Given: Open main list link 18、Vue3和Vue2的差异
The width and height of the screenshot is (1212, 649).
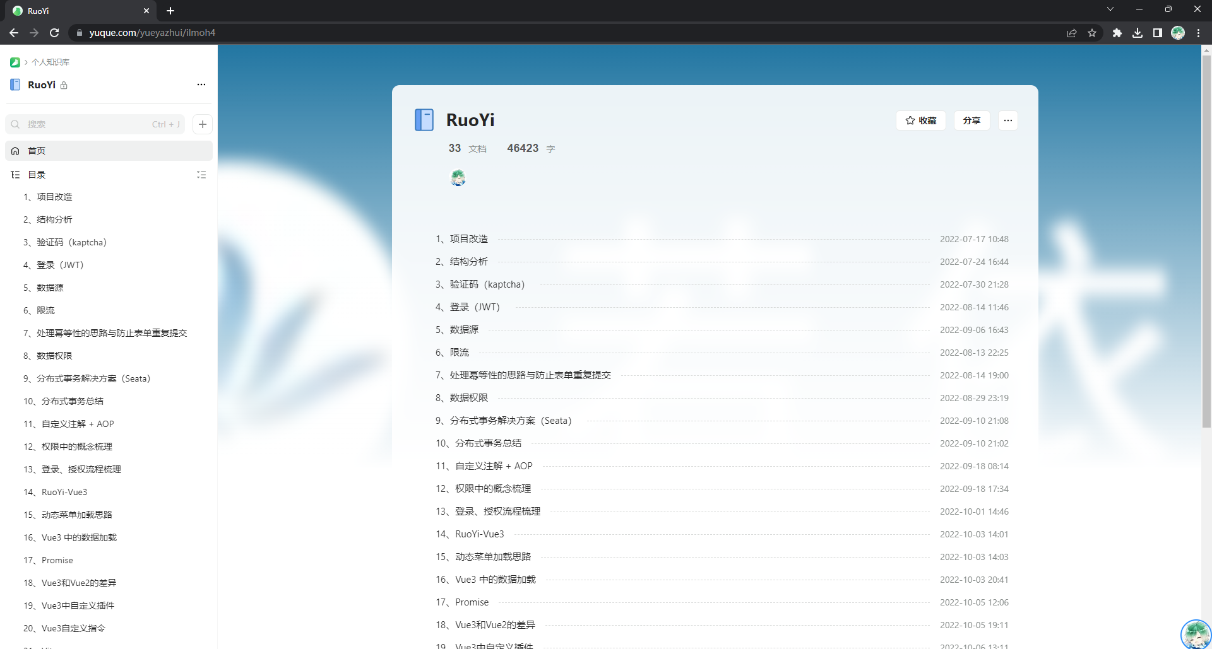Looking at the screenshot, I should [x=485, y=625].
